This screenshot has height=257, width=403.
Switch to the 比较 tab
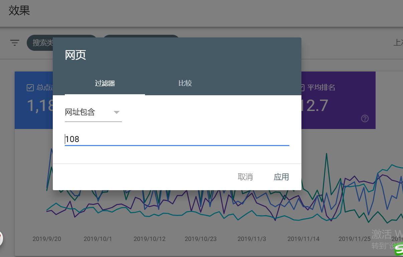coord(185,83)
